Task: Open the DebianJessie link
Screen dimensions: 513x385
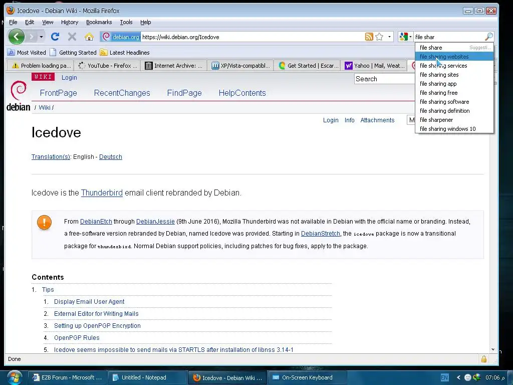Action: pyautogui.click(x=155, y=221)
